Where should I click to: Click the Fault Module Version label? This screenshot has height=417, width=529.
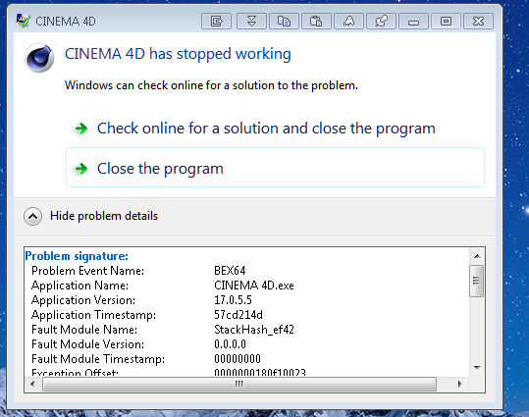(x=87, y=344)
